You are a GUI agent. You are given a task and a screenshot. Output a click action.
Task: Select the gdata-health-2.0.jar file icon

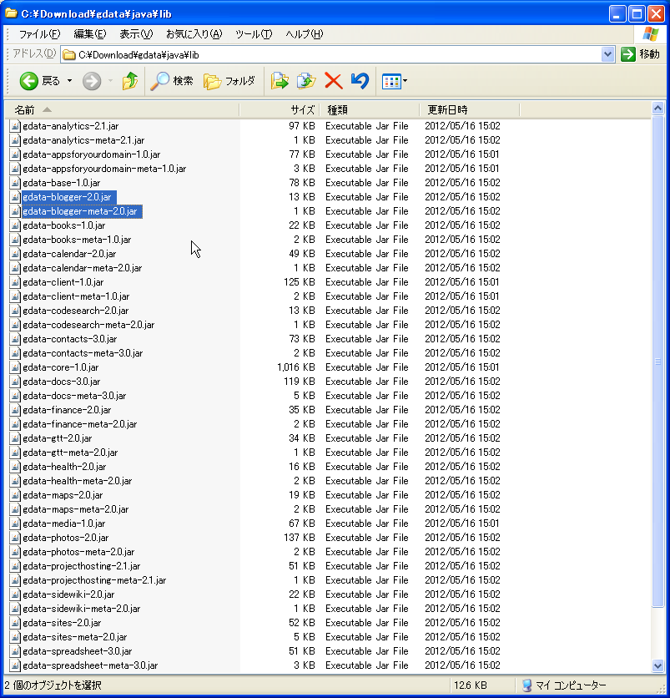click(x=15, y=467)
